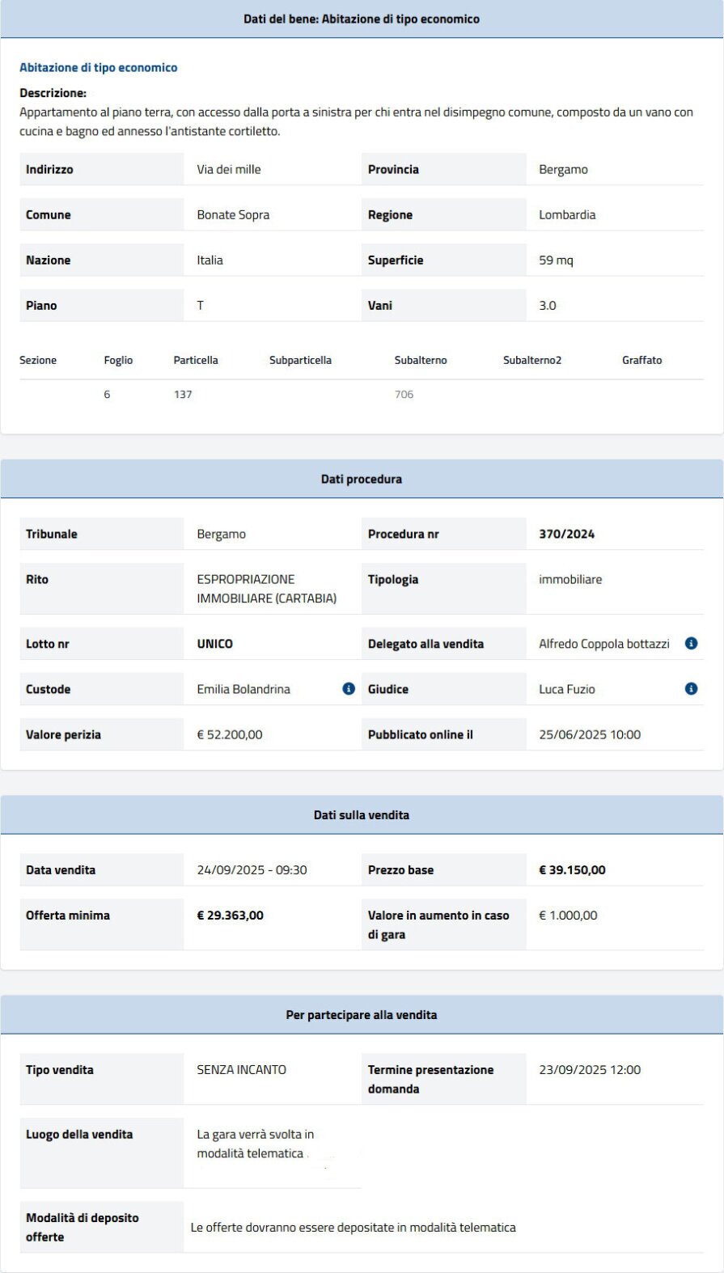This screenshot has height=1273, width=724.
Task: Select the Nazione value 'Italia'
Action: point(210,260)
